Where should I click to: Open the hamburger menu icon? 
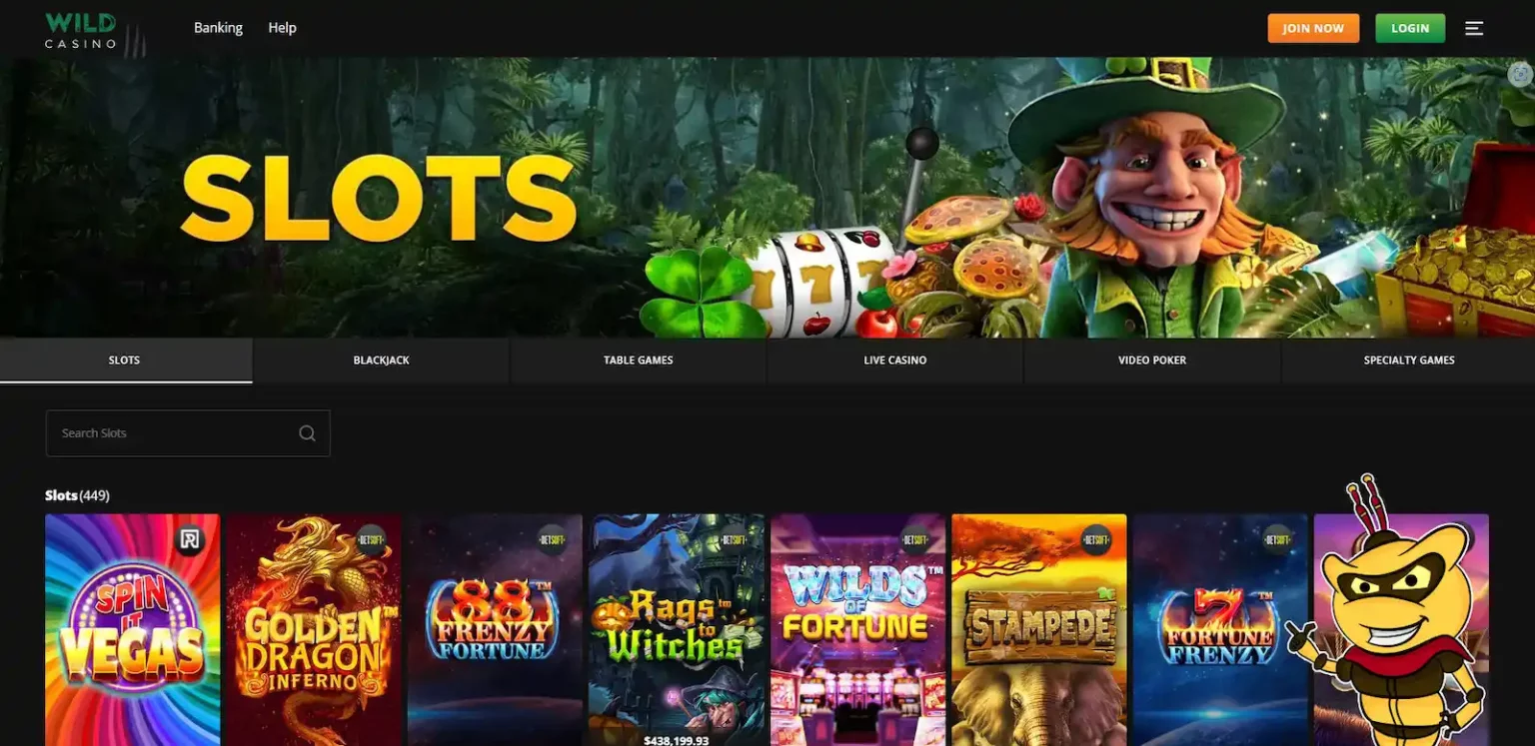click(1474, 28)
